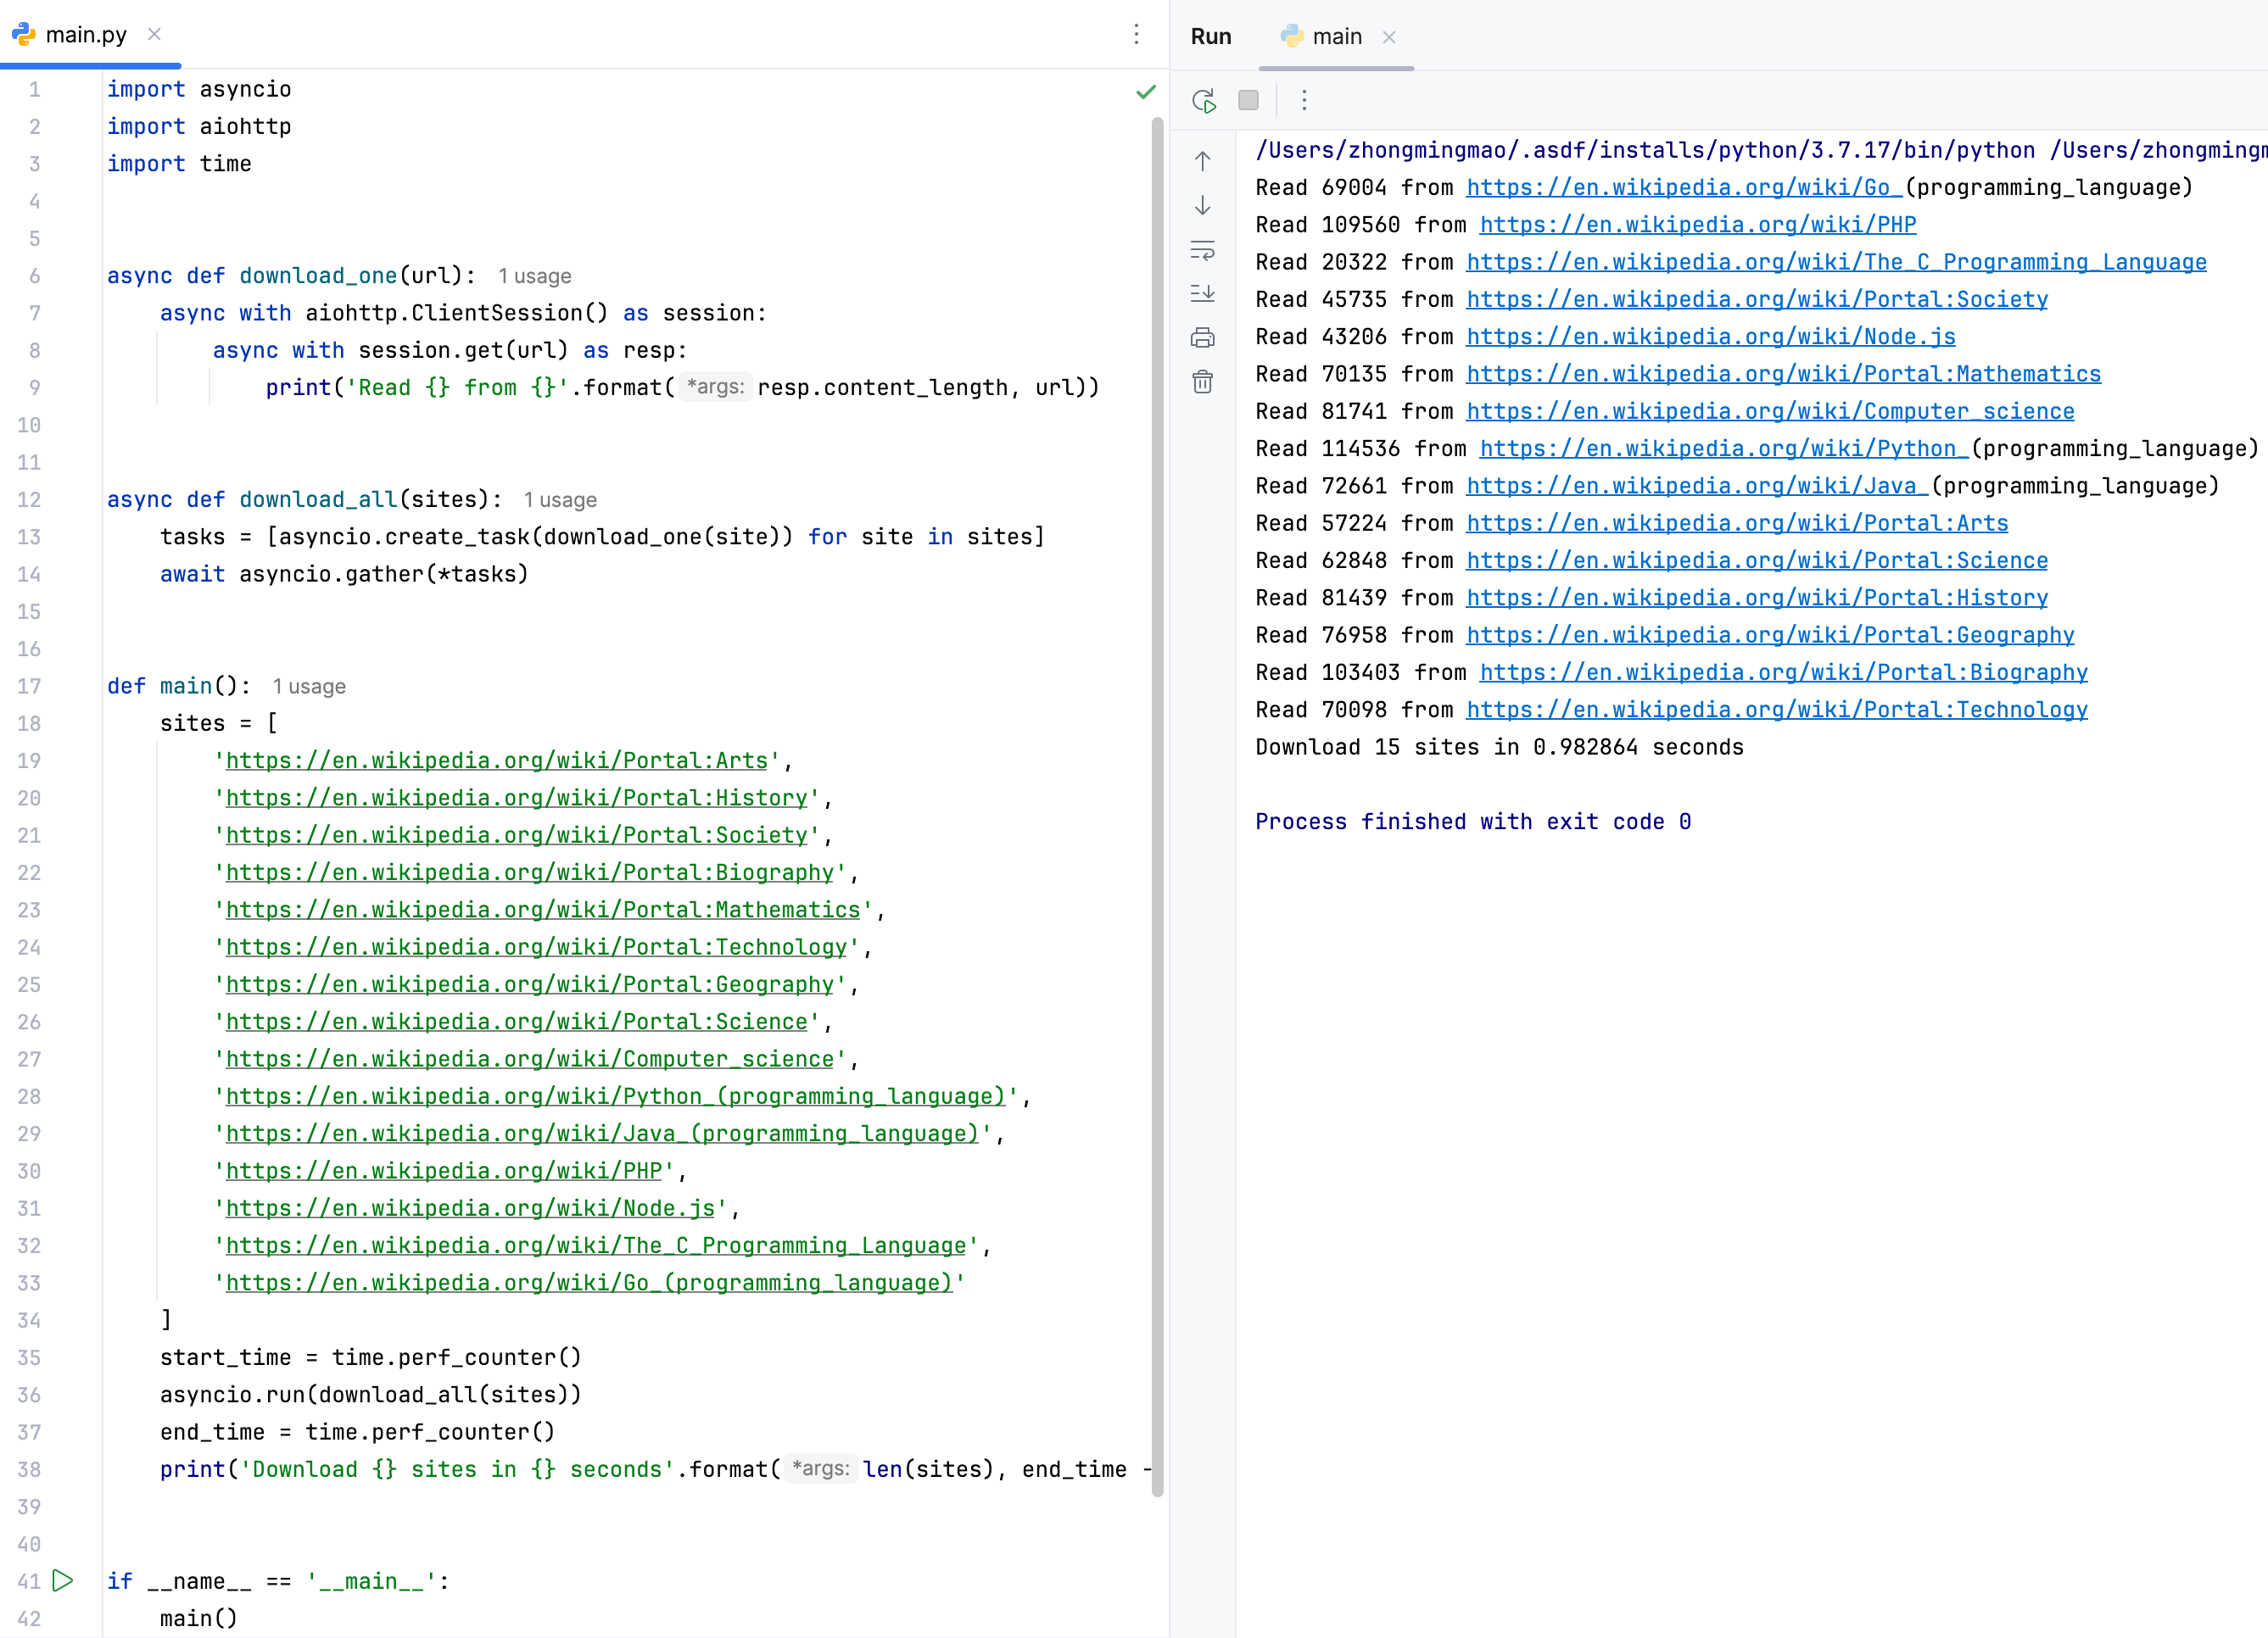The width and height of the screenshot is (2268, 1638).
Task: Run script from gutter arrow at line 41
Action: (x=63, y=1580)
